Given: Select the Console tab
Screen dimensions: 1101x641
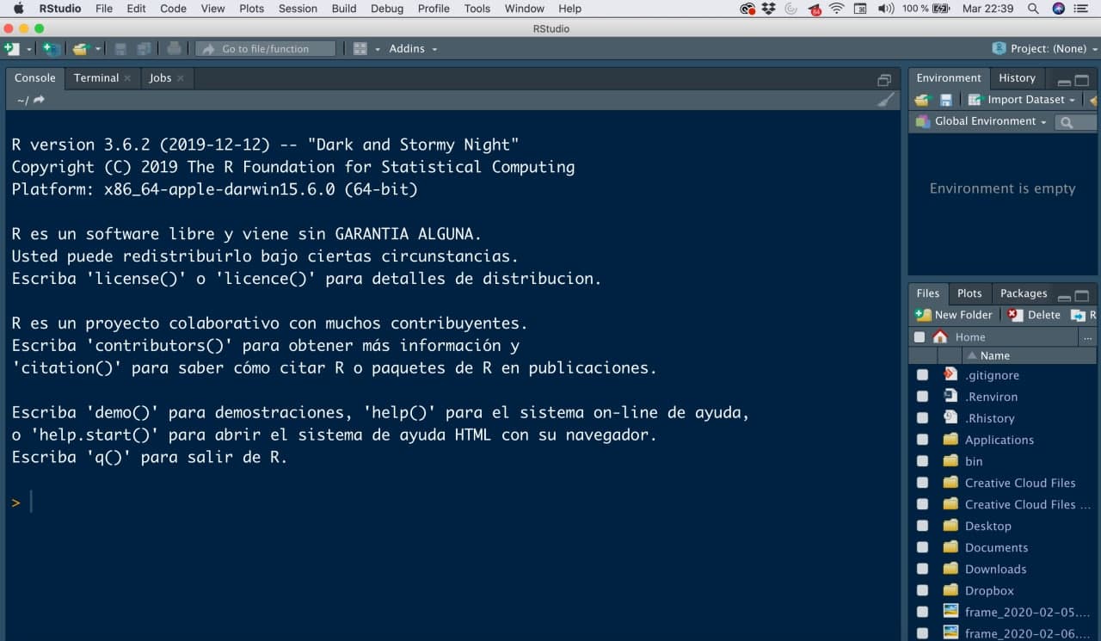Looking at the screenshot, I should pyautogui.click(x=35, y=77).
